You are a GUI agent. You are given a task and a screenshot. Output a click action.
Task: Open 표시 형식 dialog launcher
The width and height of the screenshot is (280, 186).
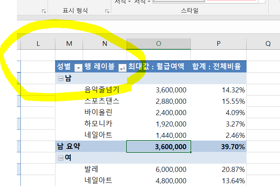click(x=107, y=12)
